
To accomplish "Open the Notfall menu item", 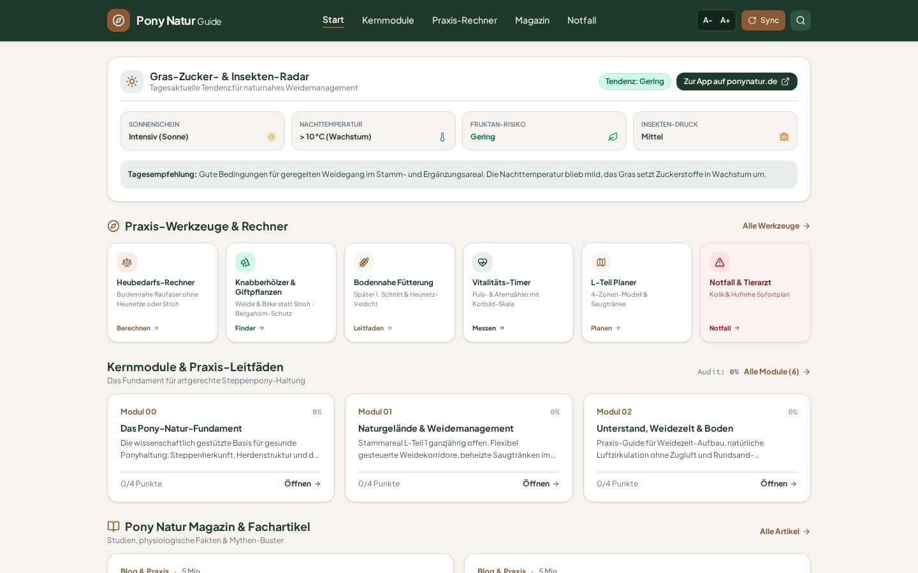I will point(582,20).
